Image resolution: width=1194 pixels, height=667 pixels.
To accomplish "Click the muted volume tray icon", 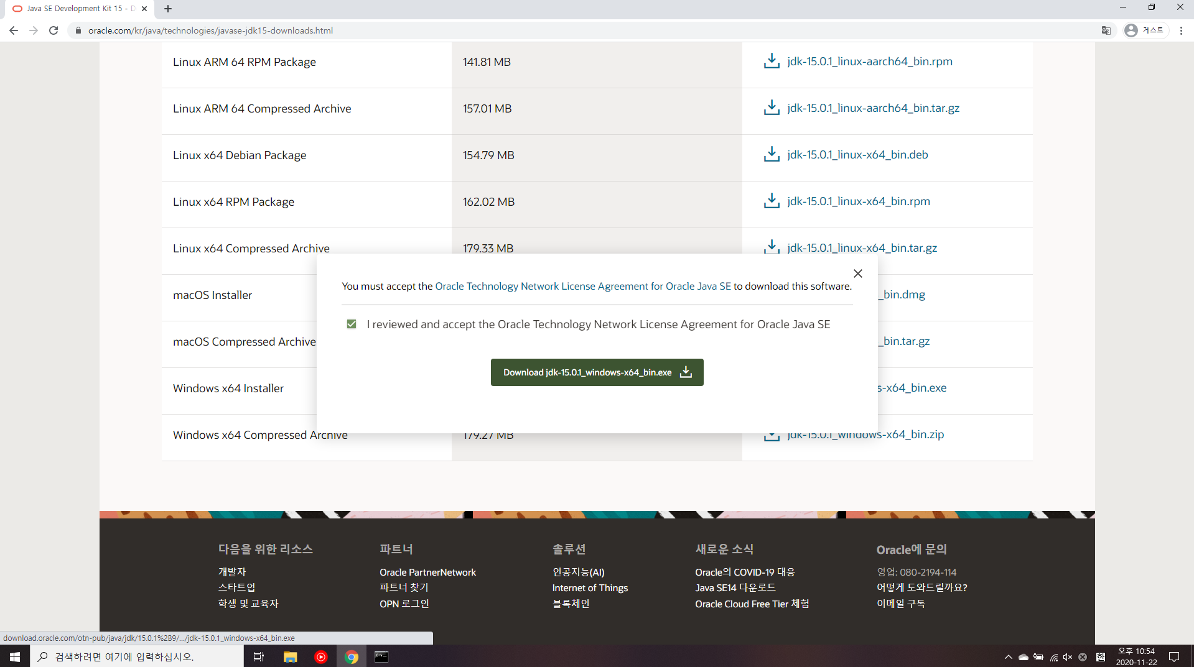I will pyautogui.click(x=1068, y=657).
